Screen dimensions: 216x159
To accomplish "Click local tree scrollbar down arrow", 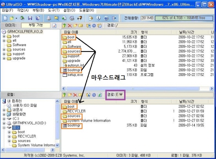I will 57,145.
